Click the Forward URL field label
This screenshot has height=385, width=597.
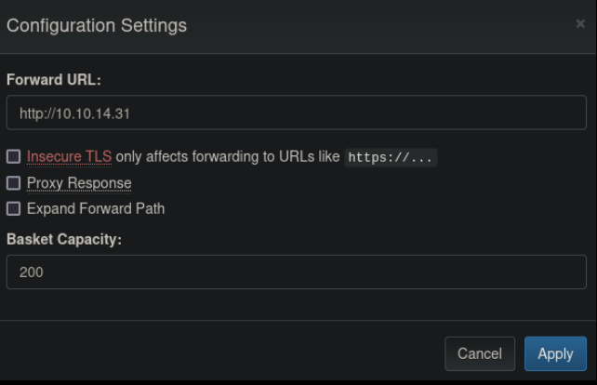point(53,80)
